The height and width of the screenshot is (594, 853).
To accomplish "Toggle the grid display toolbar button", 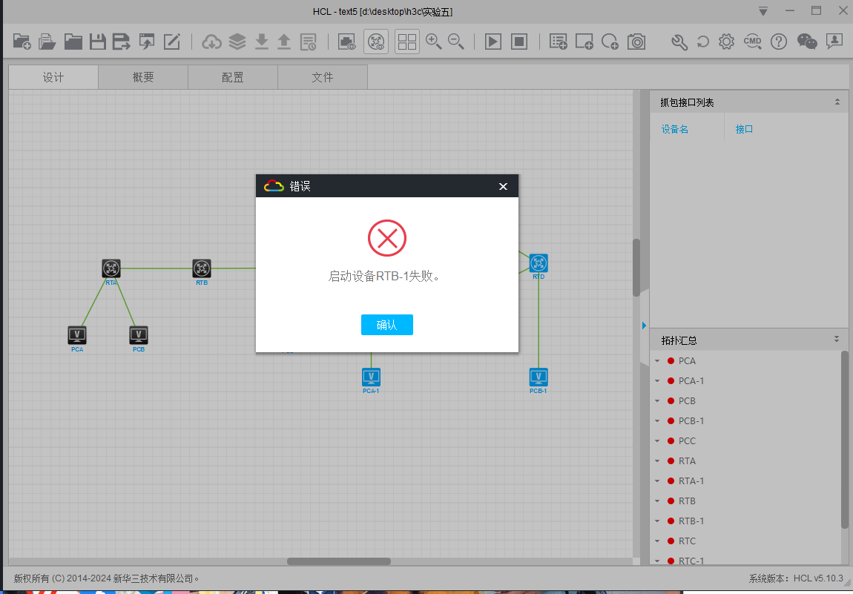I will click(x=407, y=42).
